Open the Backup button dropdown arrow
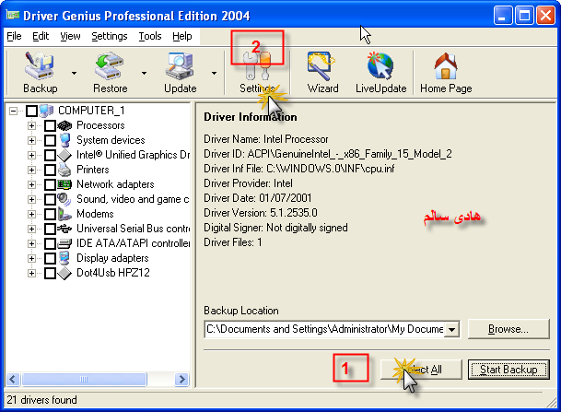The image size is (561, 412). click(74, 73)
